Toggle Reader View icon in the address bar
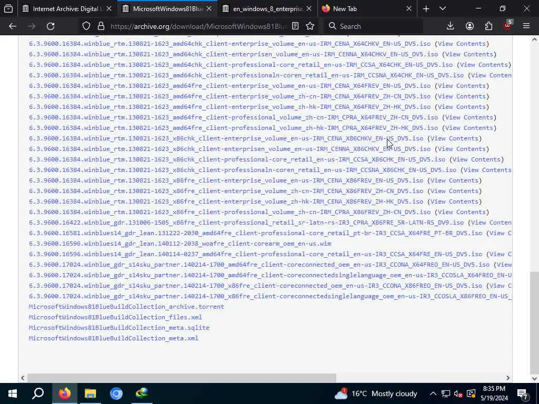This screenshot has width=539, height=404. [x=295, y=26]
